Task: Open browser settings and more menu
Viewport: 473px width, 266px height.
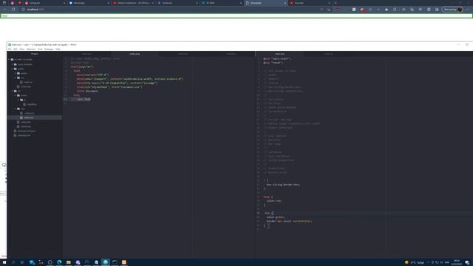Action: tap(468, 10)
